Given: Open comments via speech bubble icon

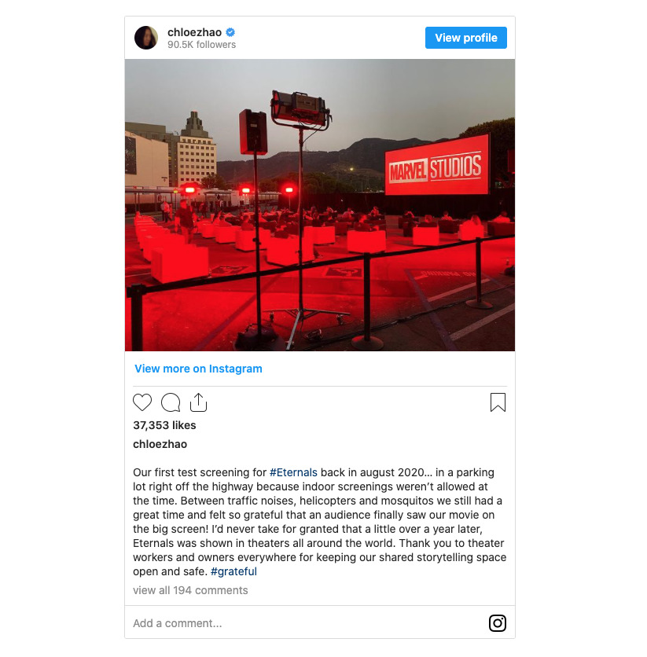Looking at the screenshot, I should coord(171,402).
